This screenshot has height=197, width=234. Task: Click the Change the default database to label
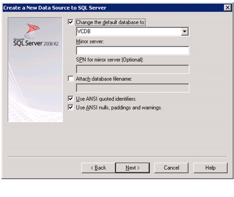click(x=110, y=22)
